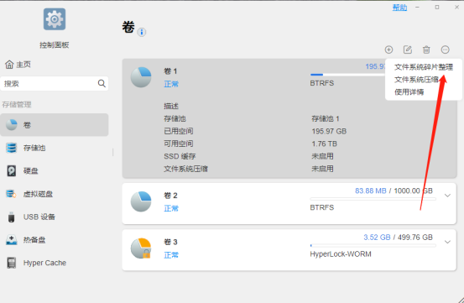
Task: Click the 控制面板 title label
Action: pyautogui.click(x=55, y=45)
